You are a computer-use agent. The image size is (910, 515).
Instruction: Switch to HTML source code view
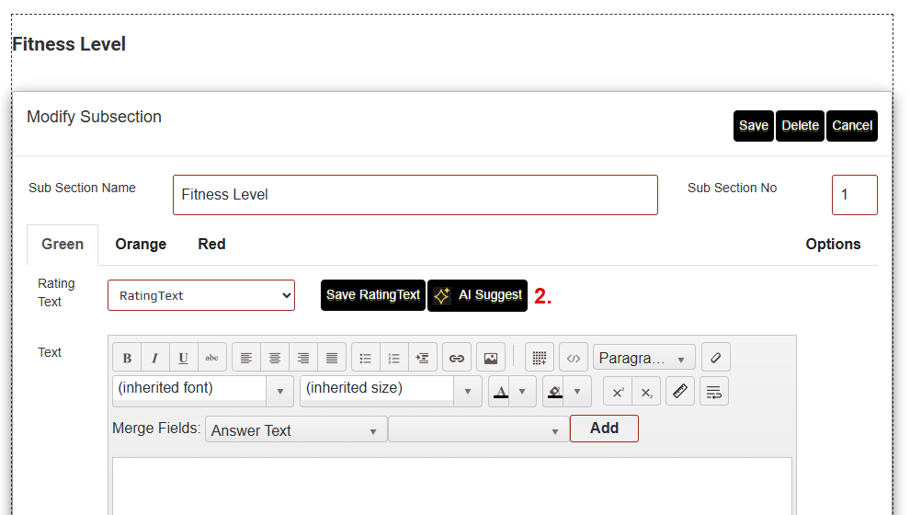pyautogui.click(x=574, y=358)
